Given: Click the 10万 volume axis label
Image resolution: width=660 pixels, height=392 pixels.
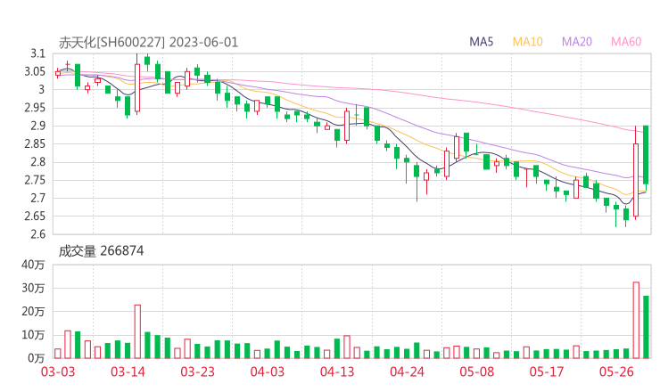Looking at the screenshot, I should (33, 335).
